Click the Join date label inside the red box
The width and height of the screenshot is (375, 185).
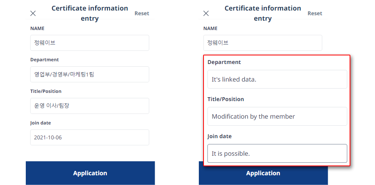tap(219, 136)
